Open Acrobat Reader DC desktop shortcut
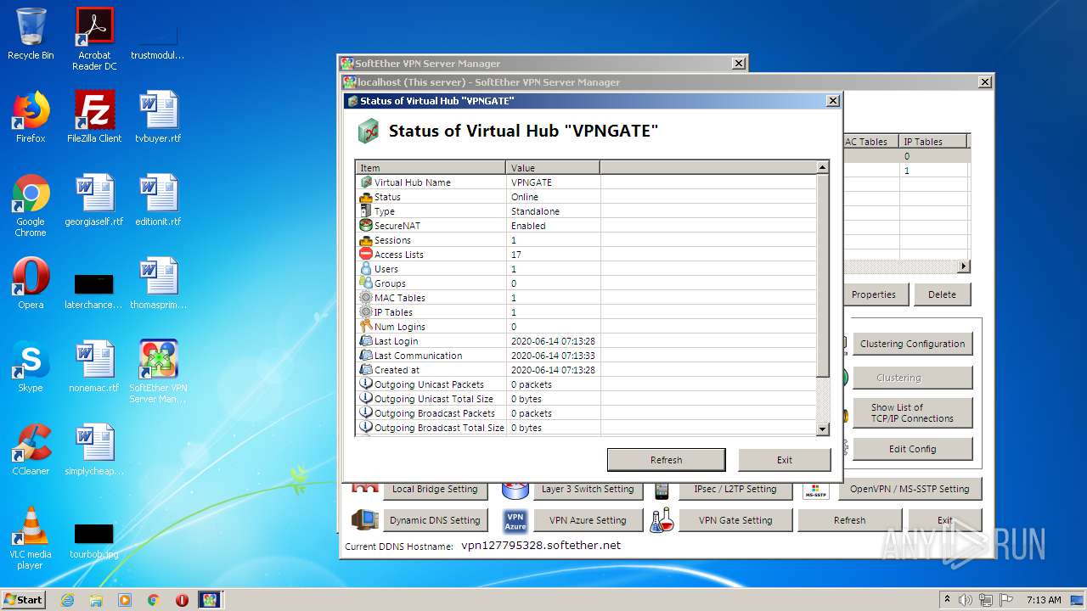Image resolution: width=1087 pixels, height=611 pixels. coord(94,39)
